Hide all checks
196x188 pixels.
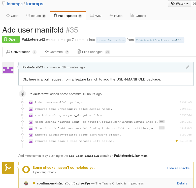[x=178, y=168]
